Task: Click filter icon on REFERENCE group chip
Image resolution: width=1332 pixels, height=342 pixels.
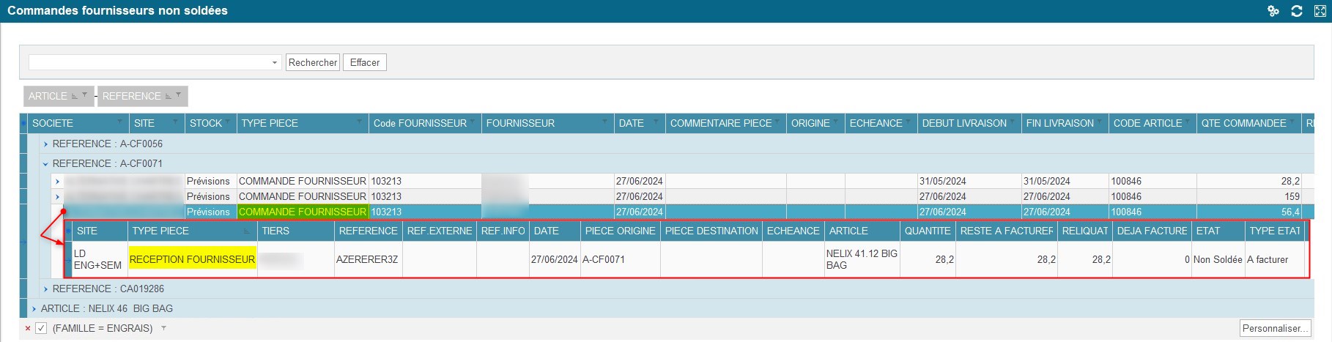Action: tap(178, 95)
